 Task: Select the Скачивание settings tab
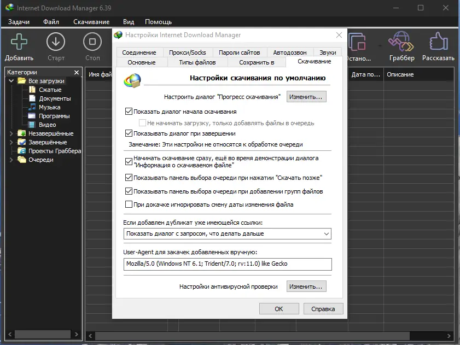click(x=314, y=61)
